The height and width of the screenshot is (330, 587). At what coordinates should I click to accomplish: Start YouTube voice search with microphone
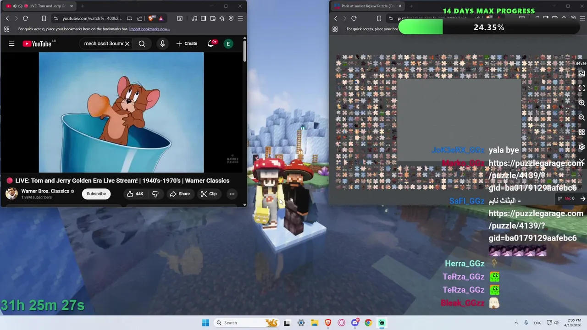click(x=162, y=44)
